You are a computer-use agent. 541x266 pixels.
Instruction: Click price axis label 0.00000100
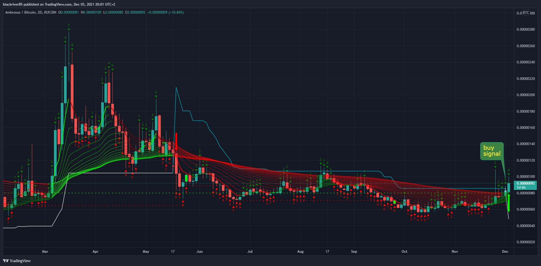click(x=526, y=177)
